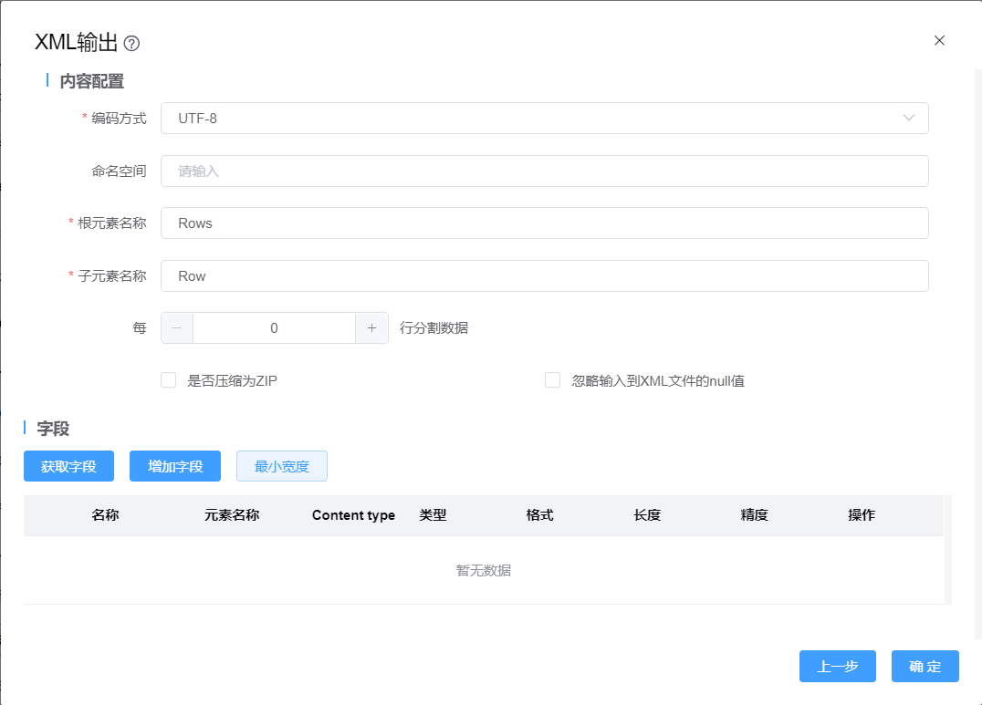Close the XML输出 dialog
The height and width of the screenshot is (705, 982).
coord(939,40)
